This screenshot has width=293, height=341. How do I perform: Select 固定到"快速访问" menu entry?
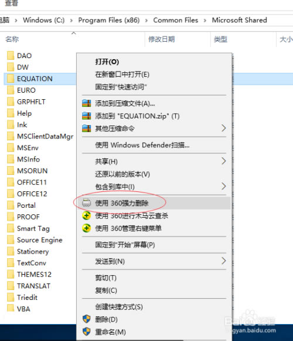[x=121, y=87]
